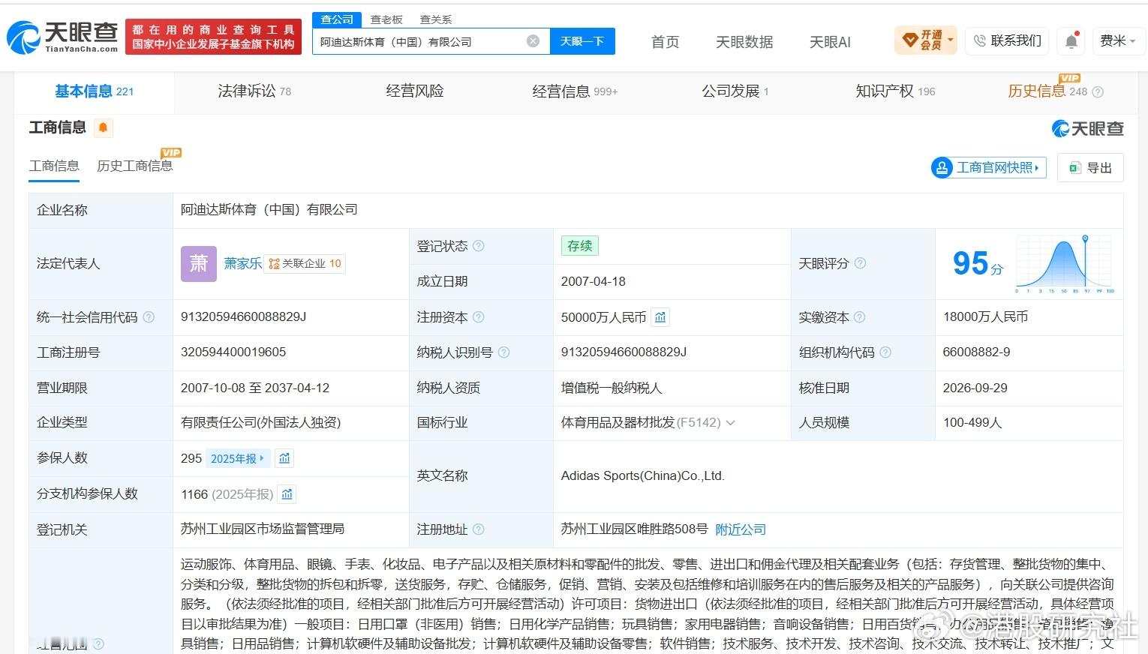Click help icon next to 注册地址
The width and height of the screenshot is (1148, 654).
pyautogui.click(x=479, y=529)
